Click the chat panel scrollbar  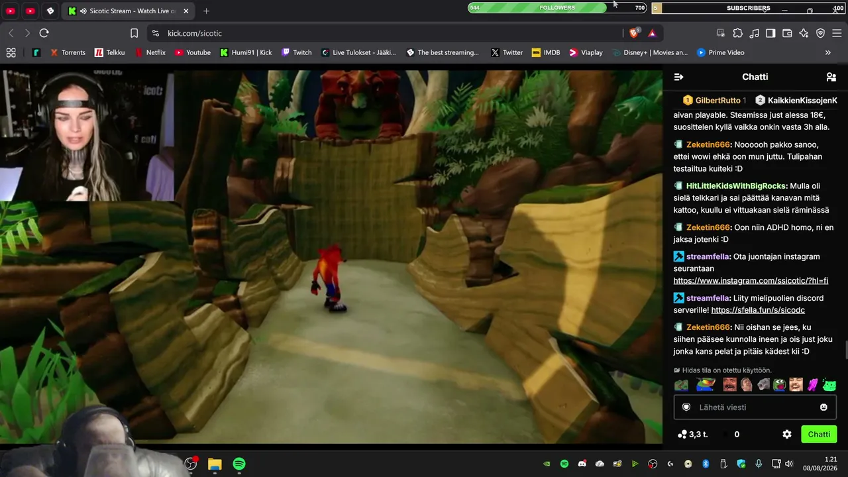[845, 349]
